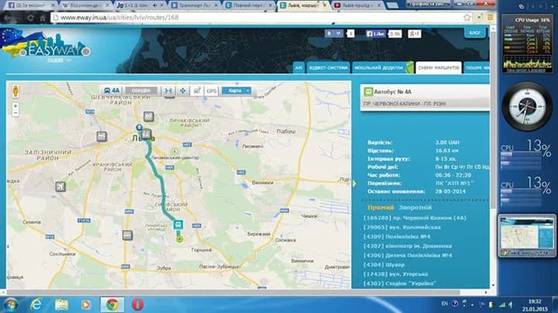Open the Пошук маршруту tab
558x313 pixels.
(477, 67)
